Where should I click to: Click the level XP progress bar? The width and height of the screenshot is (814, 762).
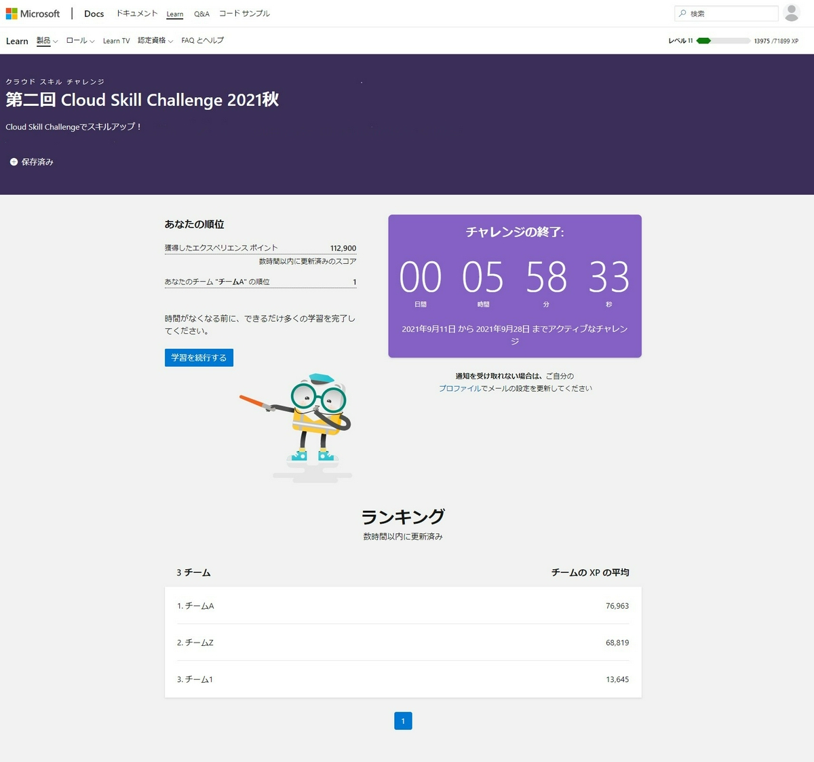723,41
